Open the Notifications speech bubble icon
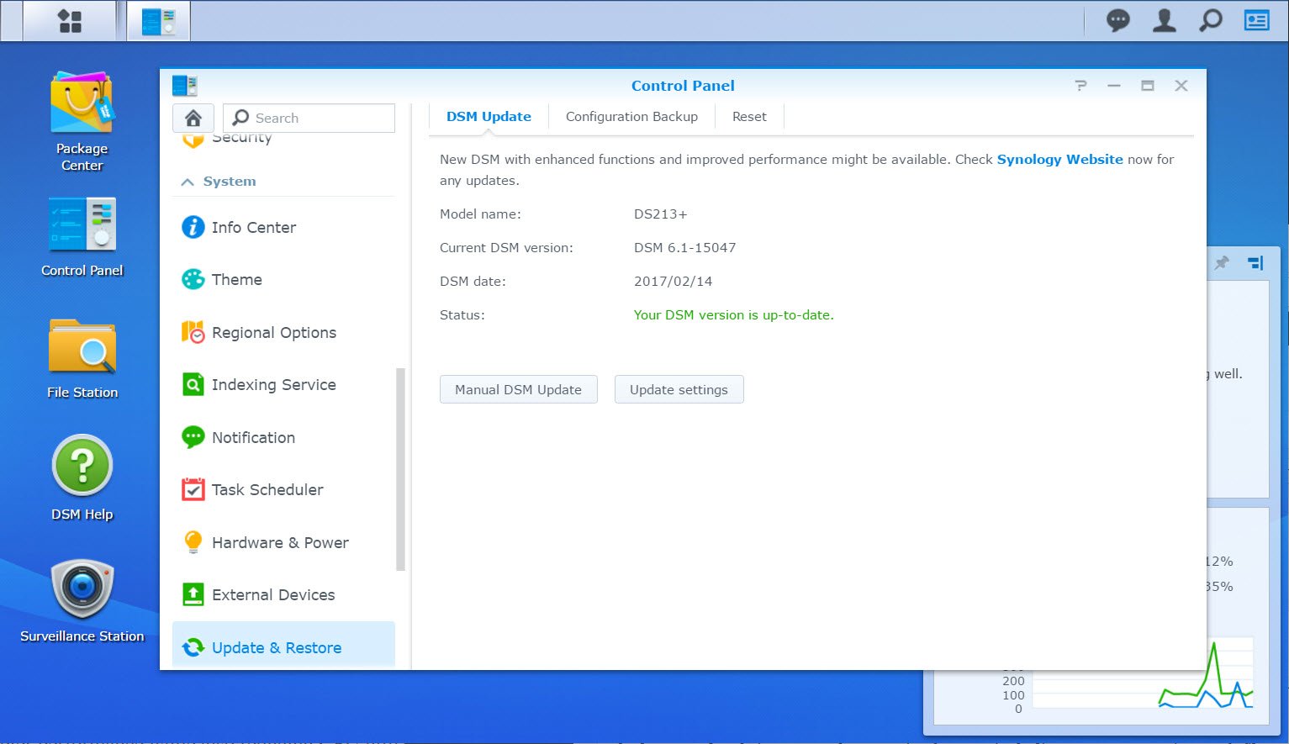The height and width of the screenshot is (744, 1289). coord(1117,20)
